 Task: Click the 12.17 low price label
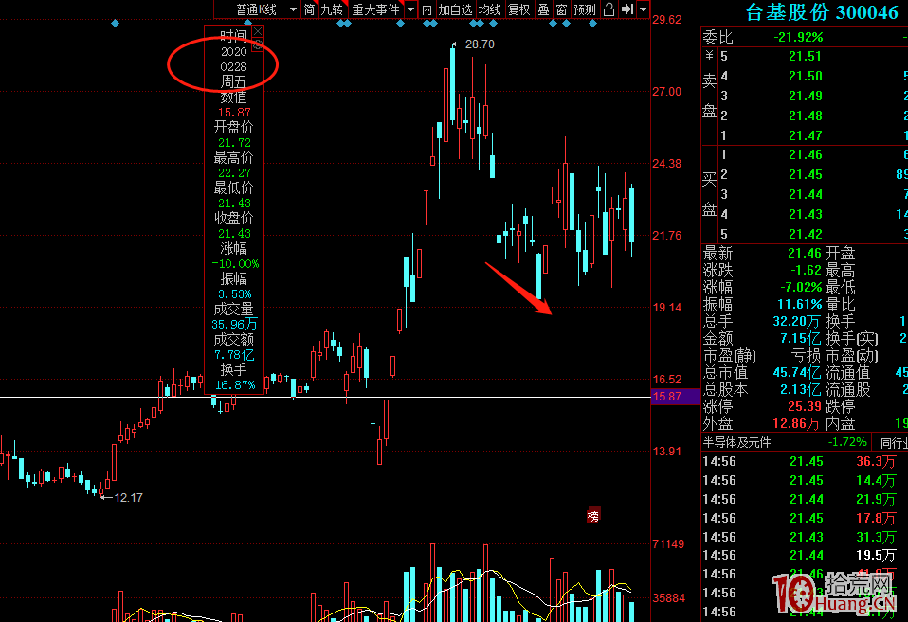(128, 497)
